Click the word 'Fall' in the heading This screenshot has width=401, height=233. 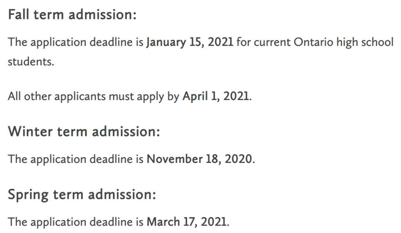tap(19, 14)
